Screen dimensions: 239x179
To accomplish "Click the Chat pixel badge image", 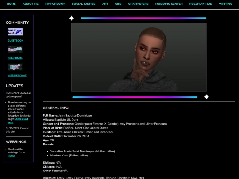I will tap(15, 67).
